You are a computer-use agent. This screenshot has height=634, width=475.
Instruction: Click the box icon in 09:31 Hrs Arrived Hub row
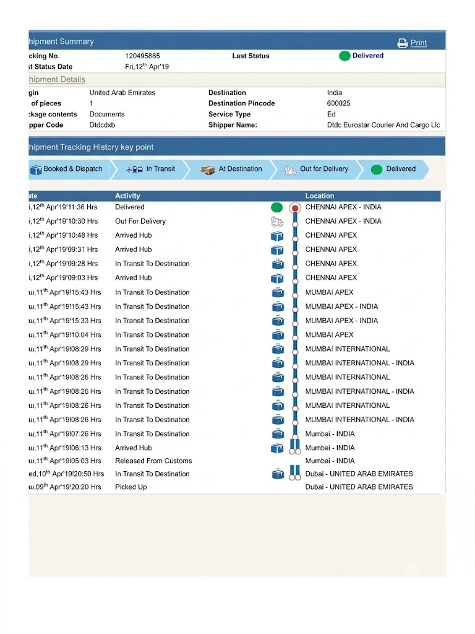coord(277,250)
